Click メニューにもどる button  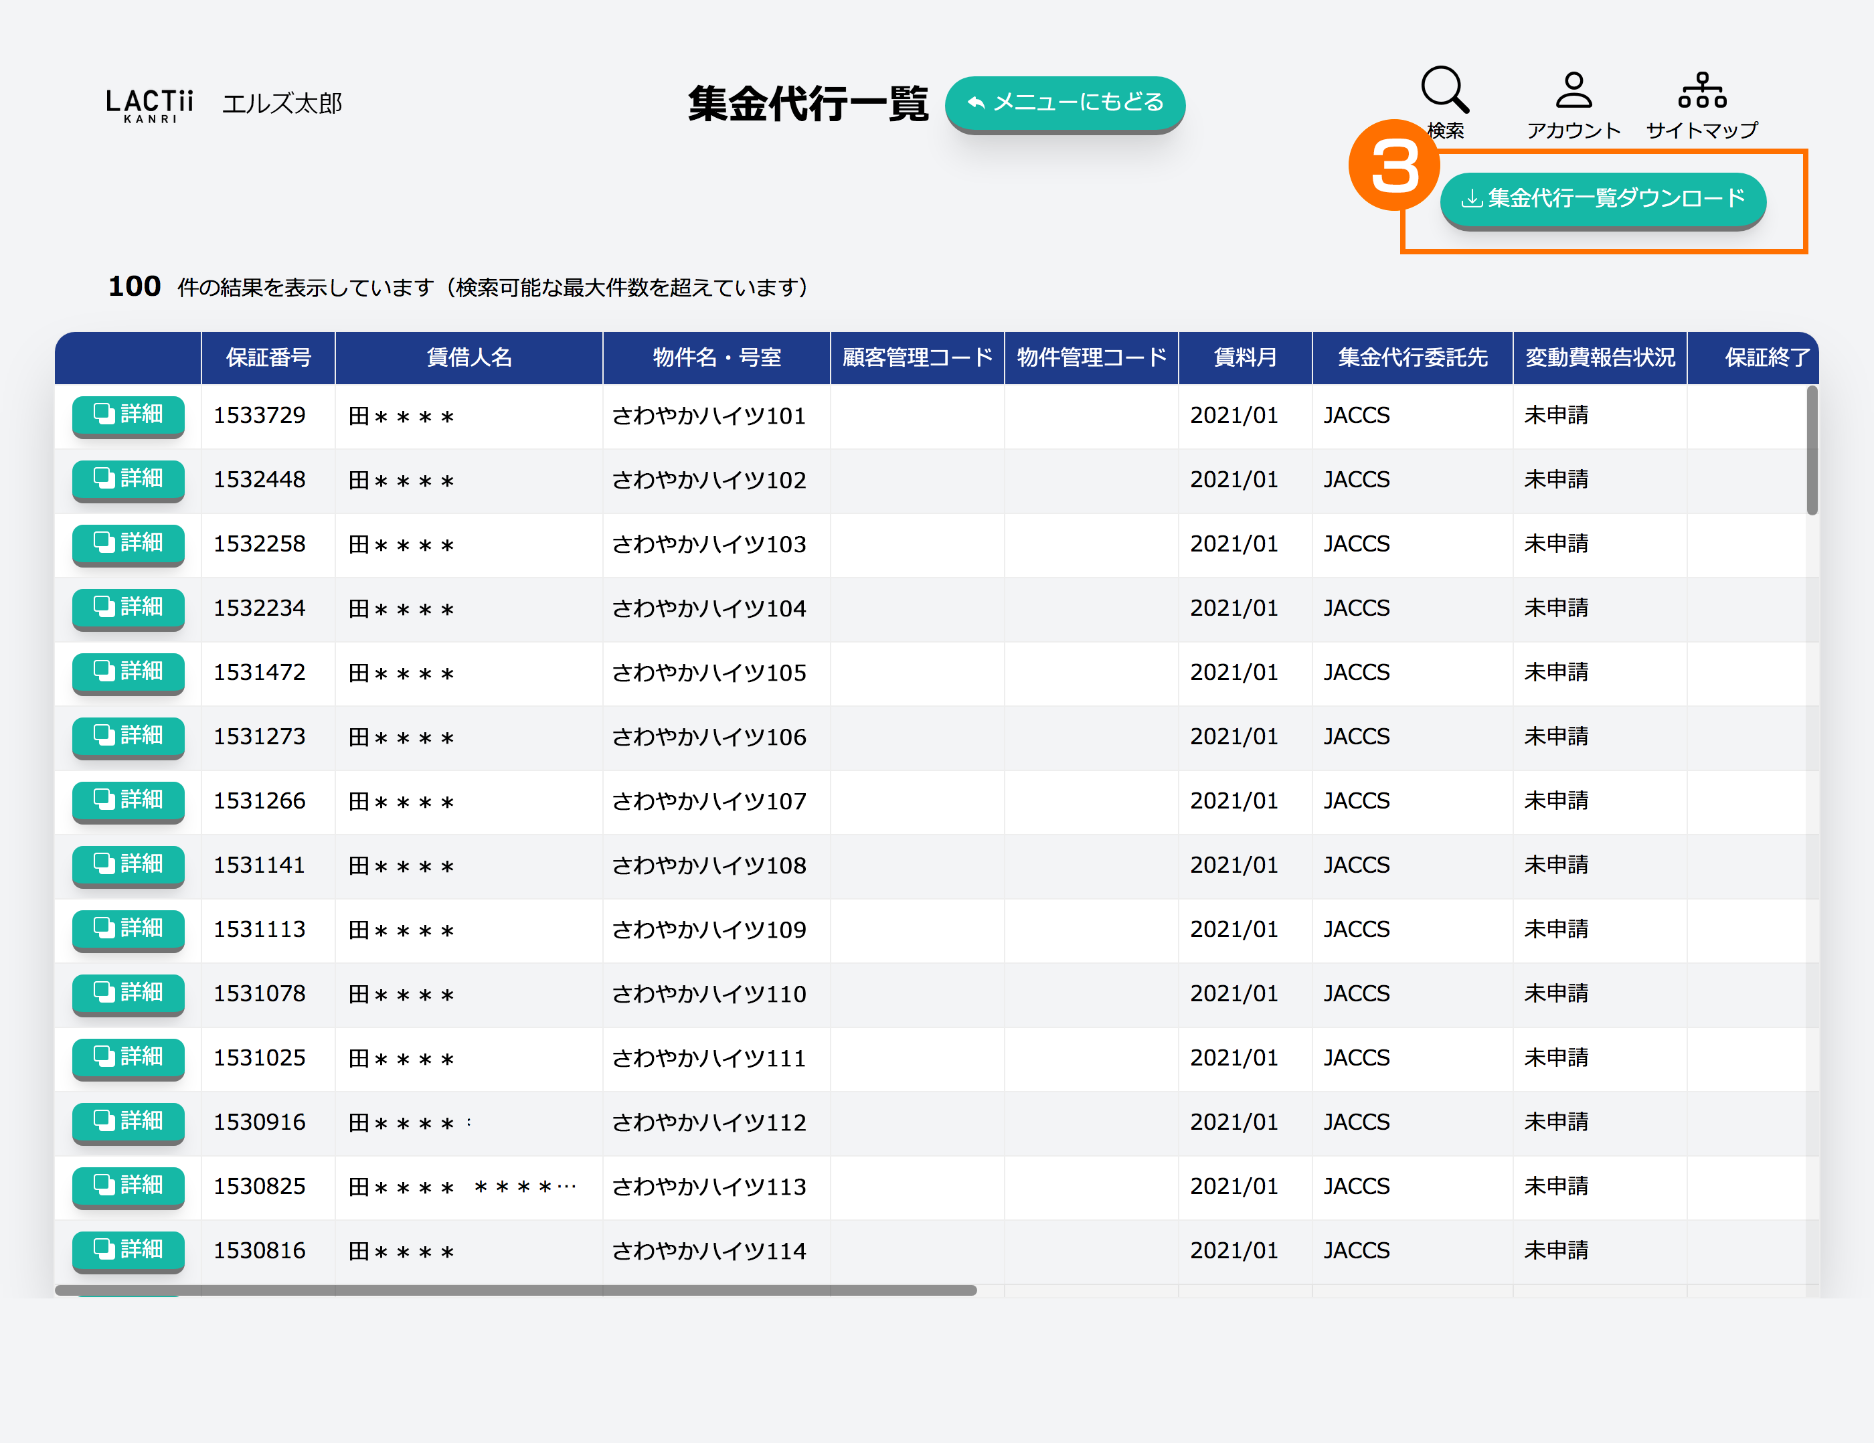click(x=1065, y=103)
